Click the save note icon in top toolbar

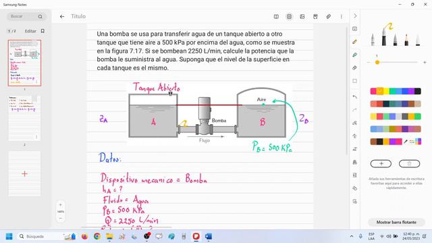pyautogui.click(x=315, y=16)
